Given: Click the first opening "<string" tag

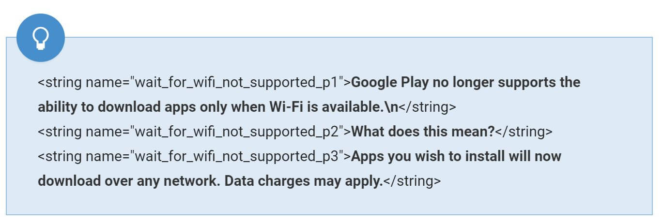Looking at the screenshot, I should tap(60, 82).
